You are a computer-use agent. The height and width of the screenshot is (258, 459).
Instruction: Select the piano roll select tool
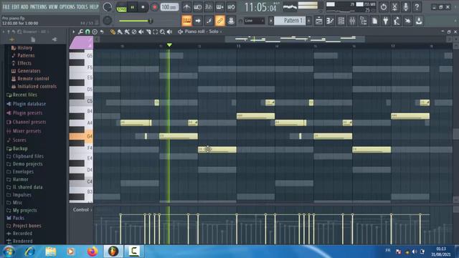tap(156, 32)
